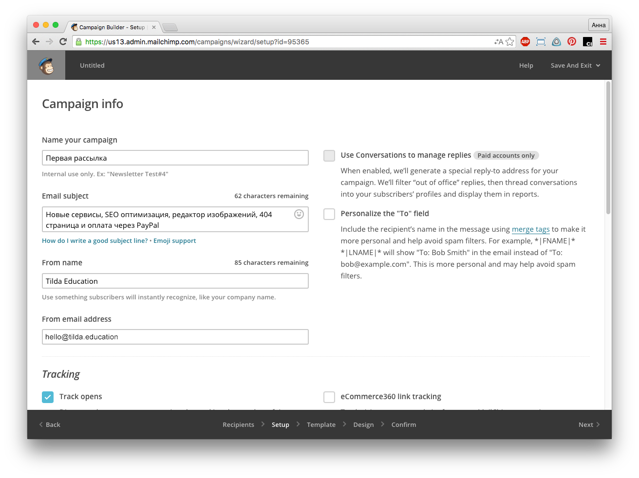This screenshot has height=478, width=639.
Task: Open emoji picker in Email subject field
Action: (x=299, y=214)
